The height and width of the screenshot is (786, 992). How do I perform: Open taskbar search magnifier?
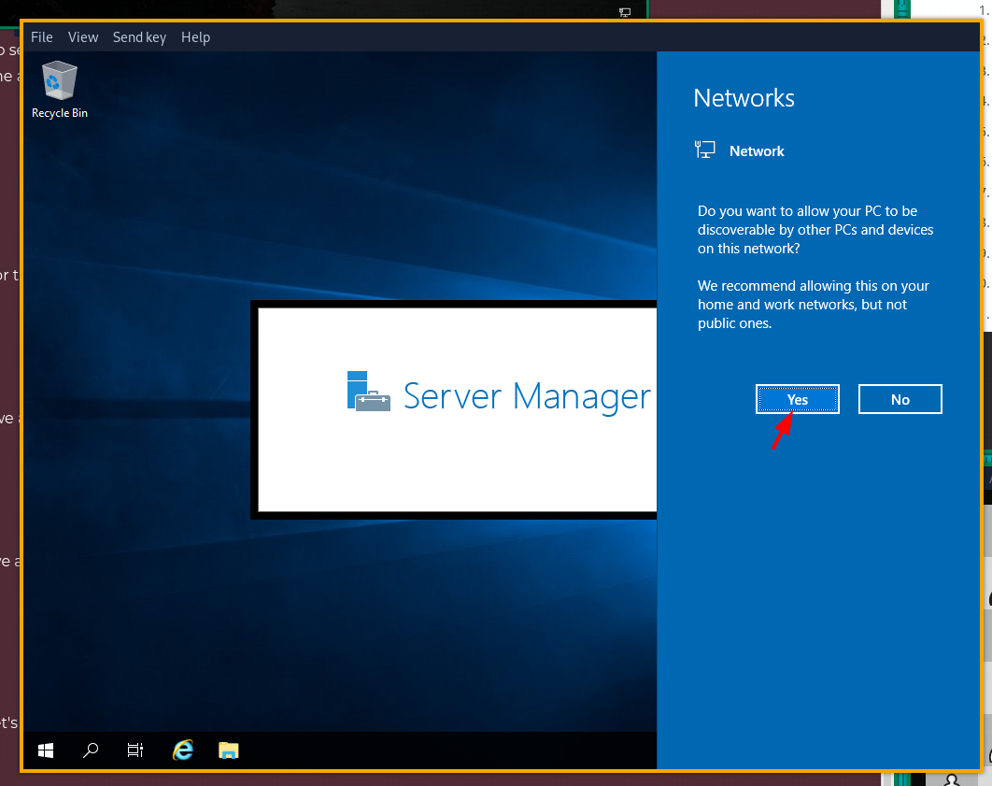[x=91, y=750]
